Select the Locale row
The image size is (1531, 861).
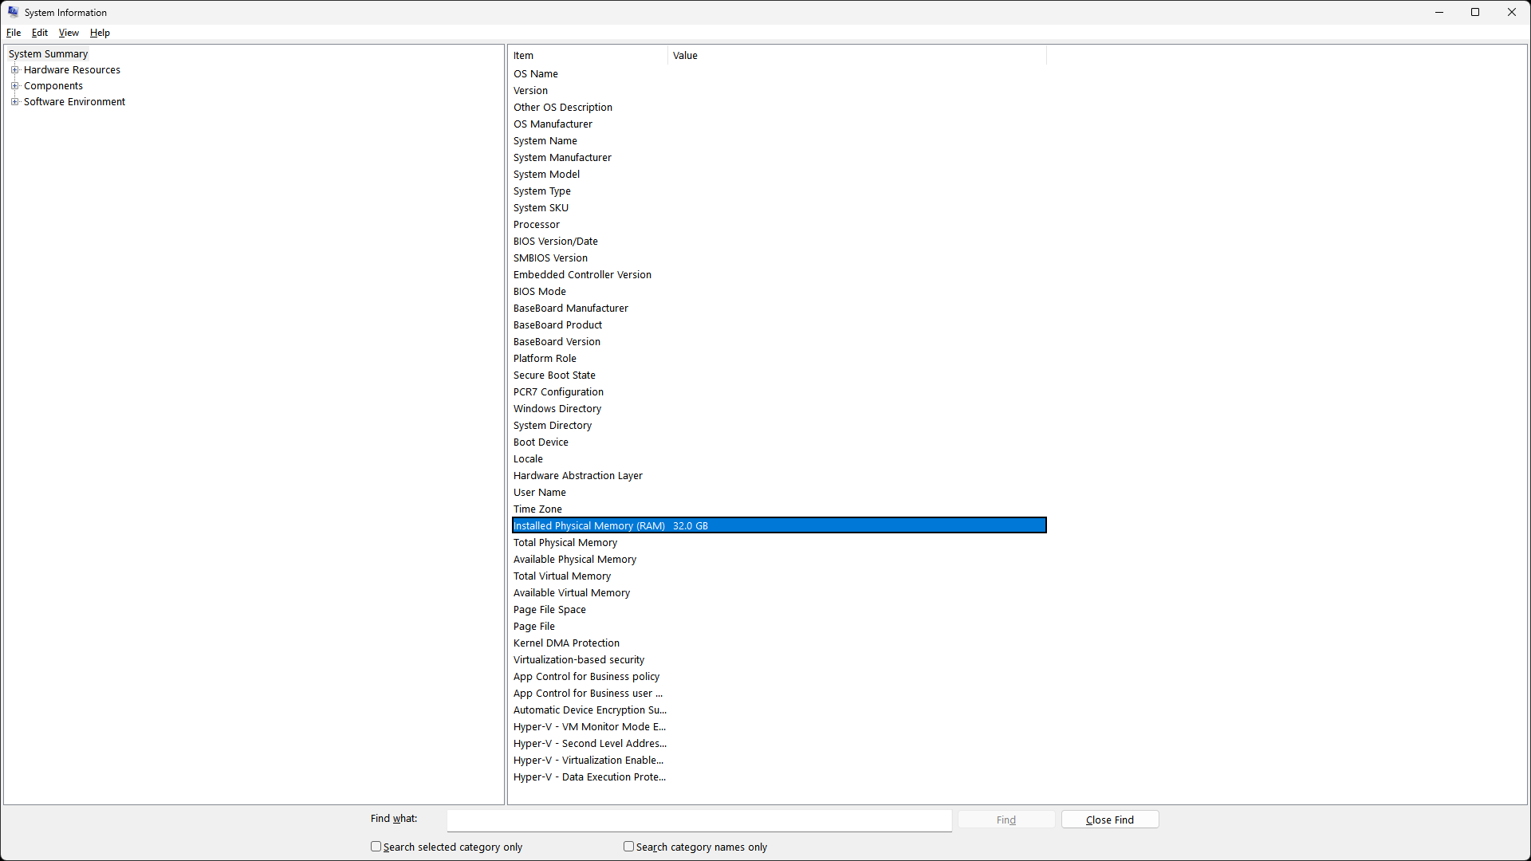pyautogui.click(x=779, y=459)
